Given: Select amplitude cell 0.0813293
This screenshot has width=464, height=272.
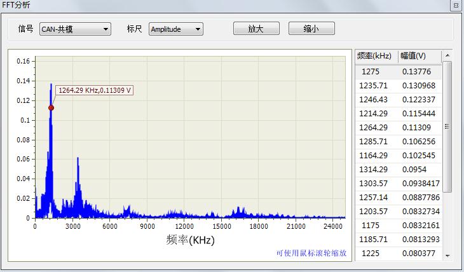Looking at the screenshot, I should click(421, 239).
